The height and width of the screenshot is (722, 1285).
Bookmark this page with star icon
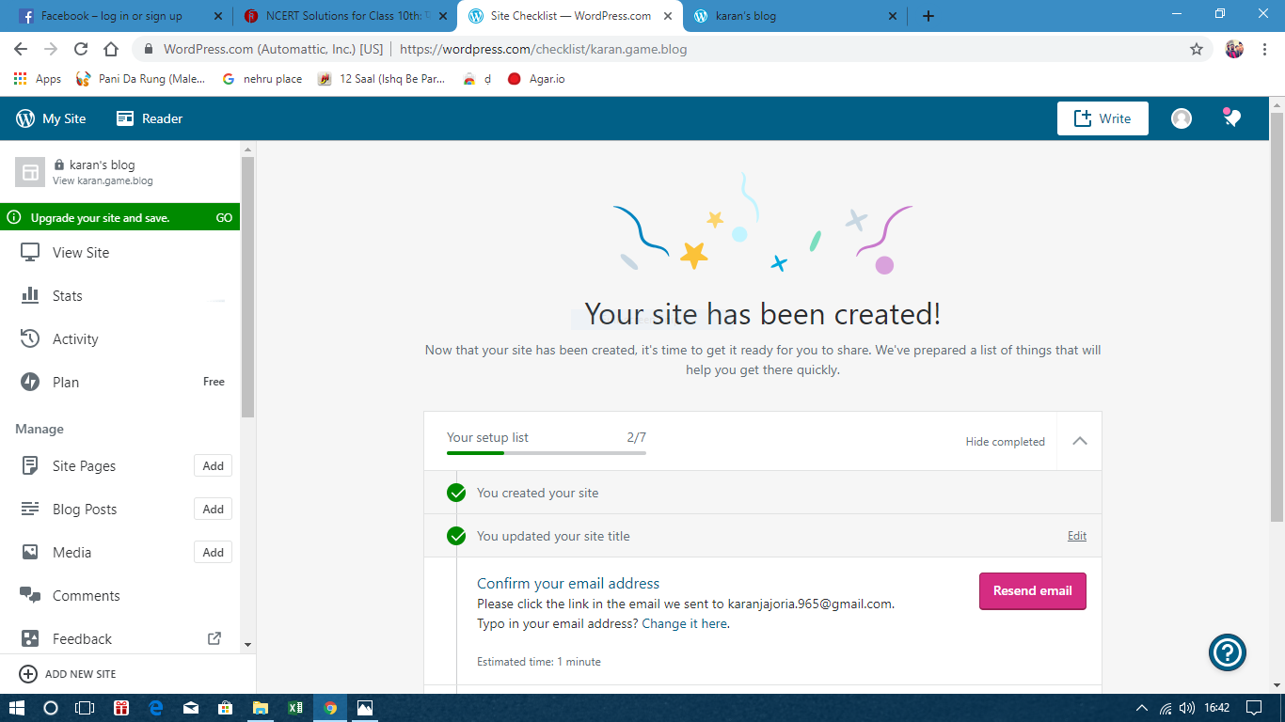[x=1196, y=49]
